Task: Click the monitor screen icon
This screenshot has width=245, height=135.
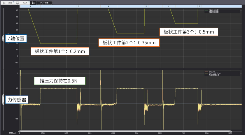Action: tap(17, 2)
